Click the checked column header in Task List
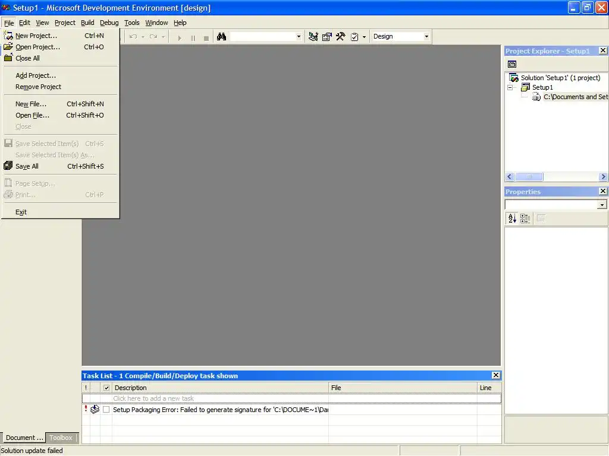The image size is (609, 456). tap(106, 388)
